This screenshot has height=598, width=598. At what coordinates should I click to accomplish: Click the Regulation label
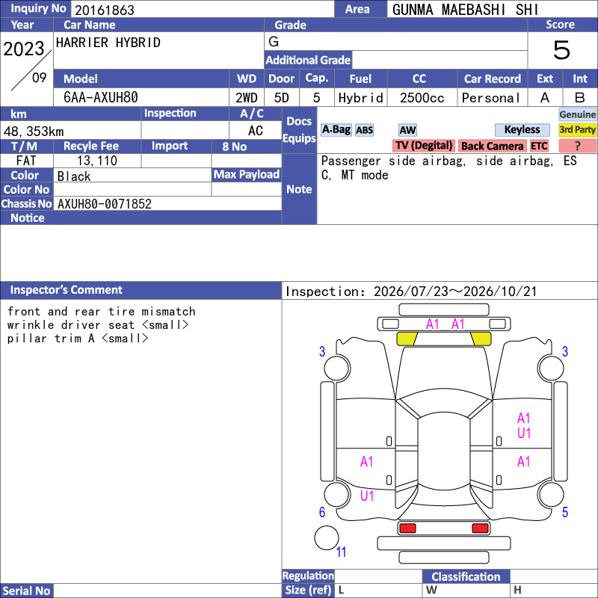tap(308, 576)
